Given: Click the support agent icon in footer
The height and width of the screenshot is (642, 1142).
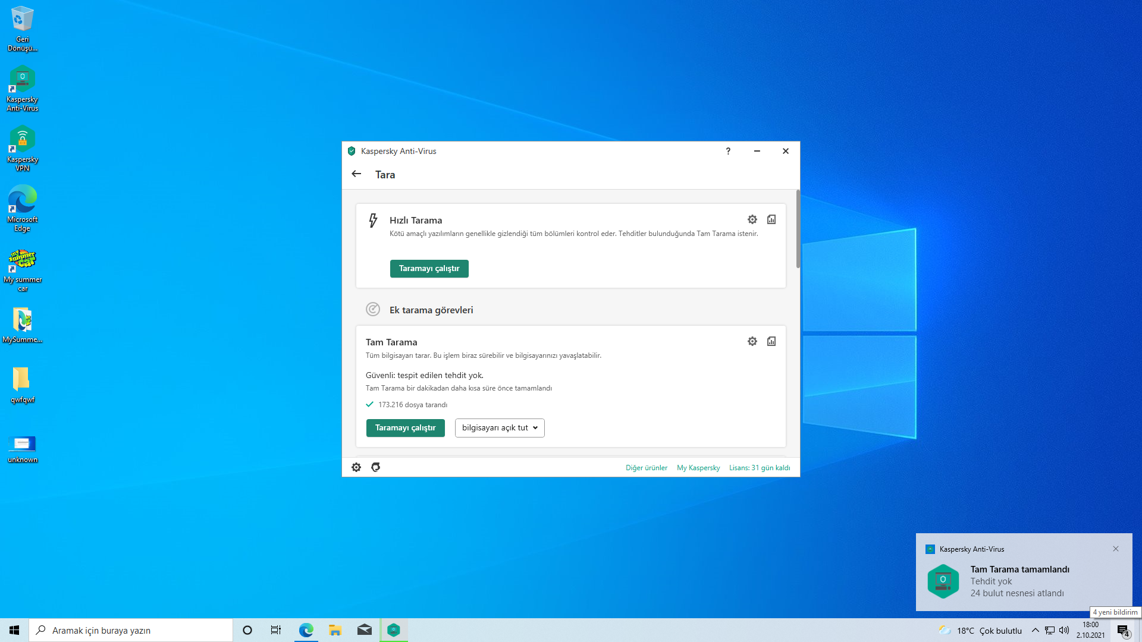Looking at the screenshot, I should [x=375, y=467].
